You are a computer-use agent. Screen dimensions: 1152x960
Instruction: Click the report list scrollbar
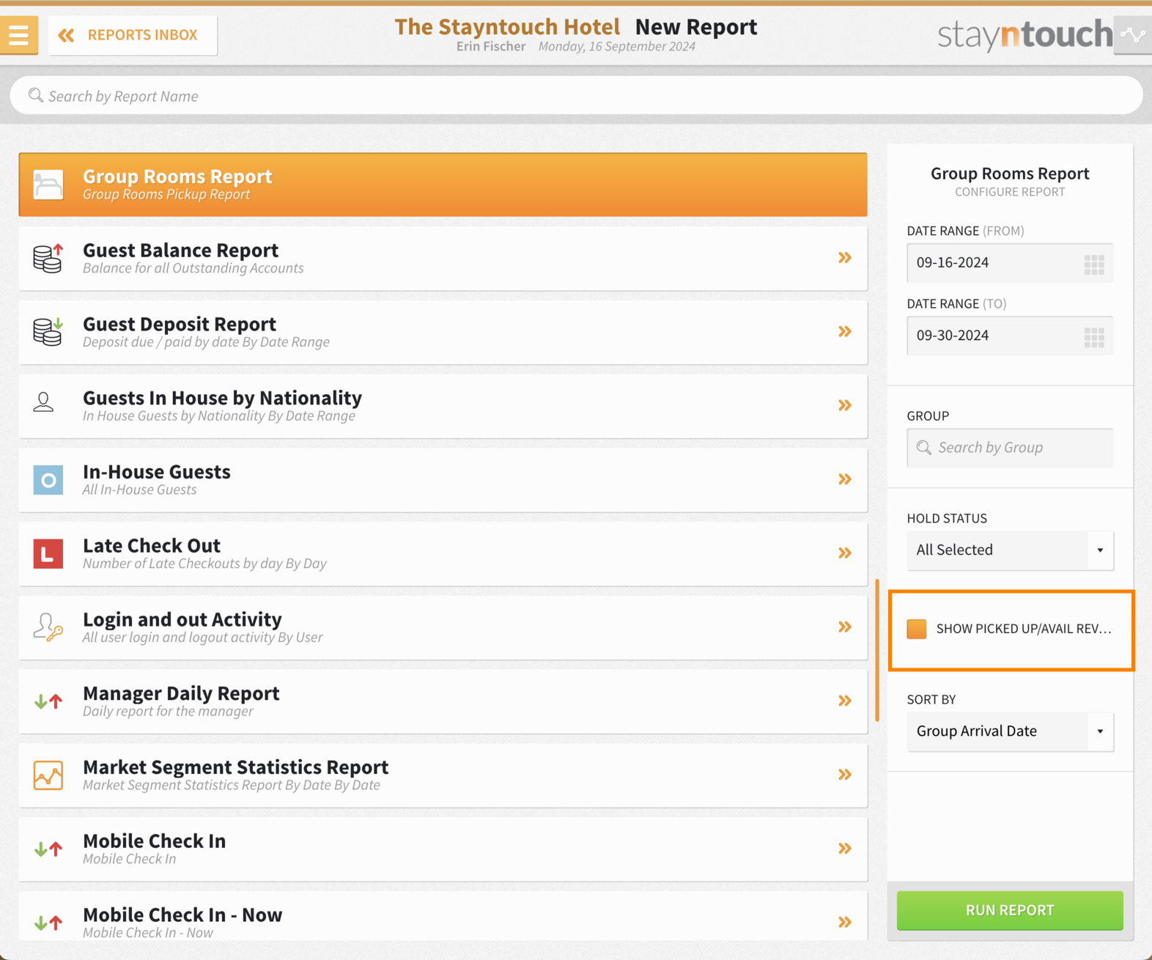(877, 651)
